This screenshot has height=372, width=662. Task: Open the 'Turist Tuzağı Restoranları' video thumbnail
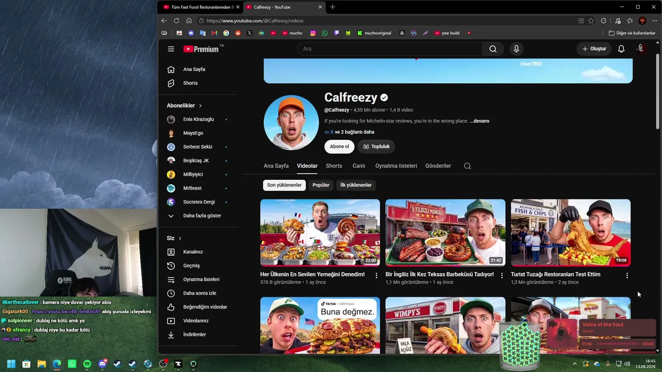[570, 233]
